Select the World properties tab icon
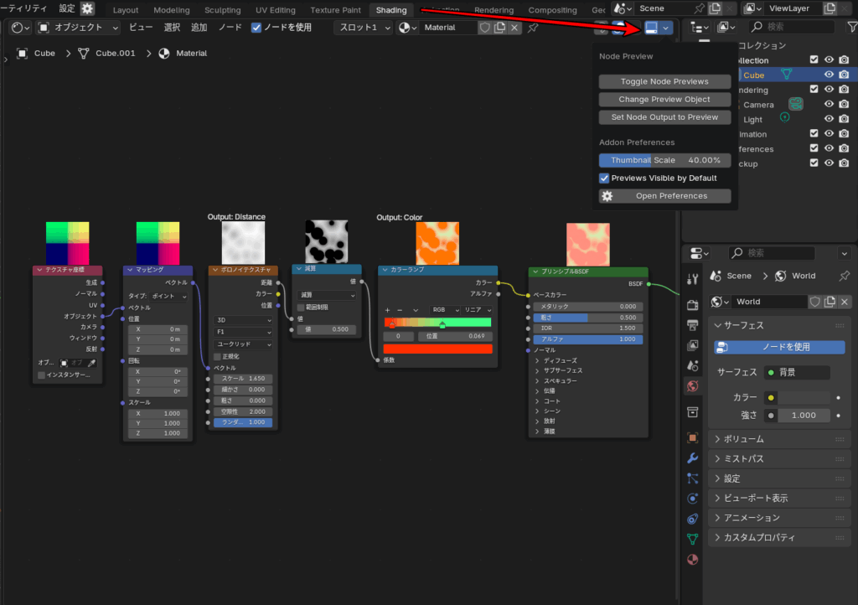This screenshot has height=605, width=858. coord(693,386)
